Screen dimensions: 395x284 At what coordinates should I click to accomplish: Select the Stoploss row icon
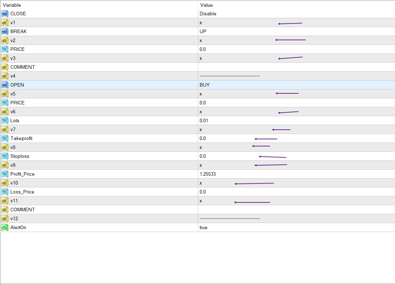(x=5, y=156)
